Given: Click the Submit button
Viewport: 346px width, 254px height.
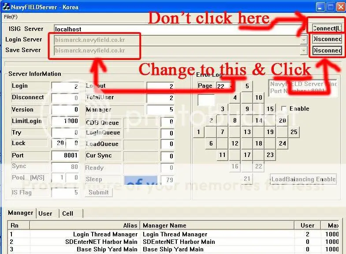Looking at the screenshot, I should point(99,192).
